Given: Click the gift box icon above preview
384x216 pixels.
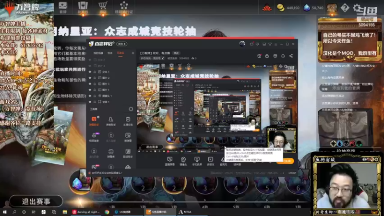Looking at the screenshot, I should (259, 56).
